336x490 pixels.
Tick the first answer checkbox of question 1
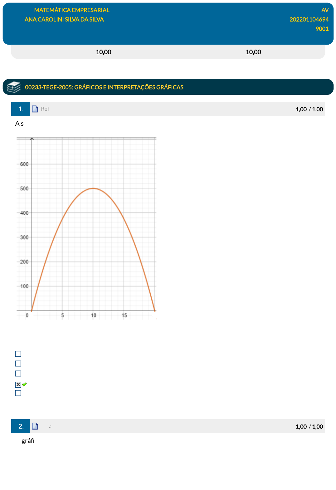18,354
